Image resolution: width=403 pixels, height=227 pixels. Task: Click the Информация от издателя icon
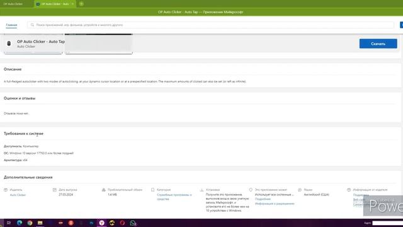point(349,190)
